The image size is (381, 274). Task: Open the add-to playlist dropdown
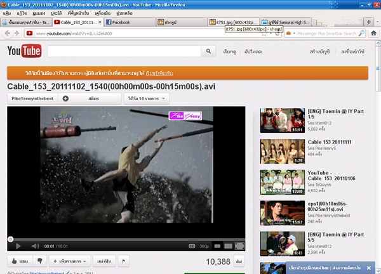click(70, 261)
